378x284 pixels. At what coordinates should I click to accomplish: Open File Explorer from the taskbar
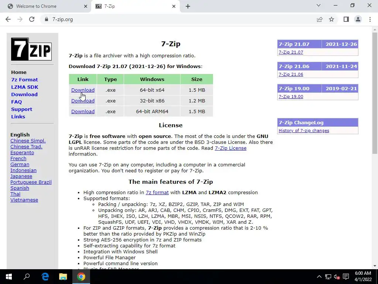[x=63, y=277]
